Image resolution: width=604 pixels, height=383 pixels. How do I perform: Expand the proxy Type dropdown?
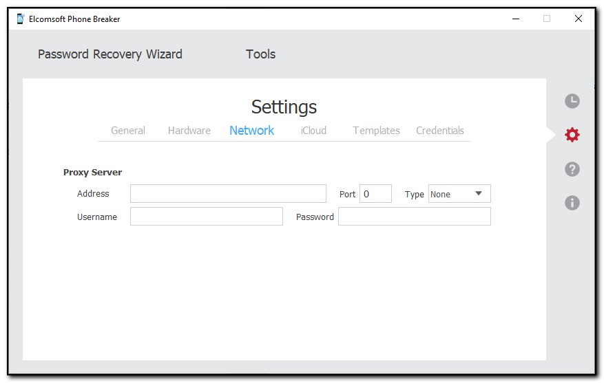tap(459, 194)
